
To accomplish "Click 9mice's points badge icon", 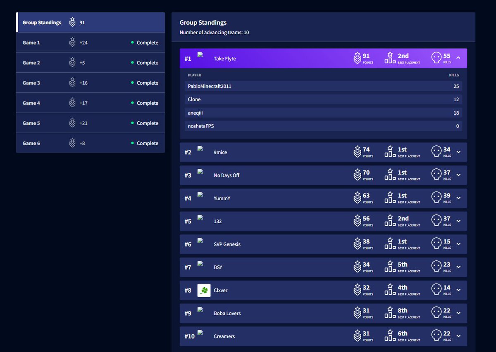I will [357, 152].
